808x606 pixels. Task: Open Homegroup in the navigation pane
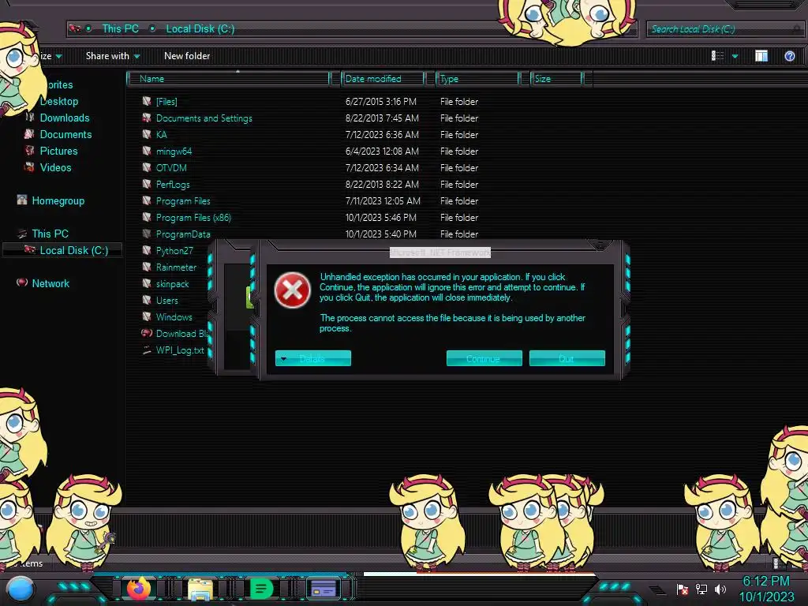pos(58,201)
